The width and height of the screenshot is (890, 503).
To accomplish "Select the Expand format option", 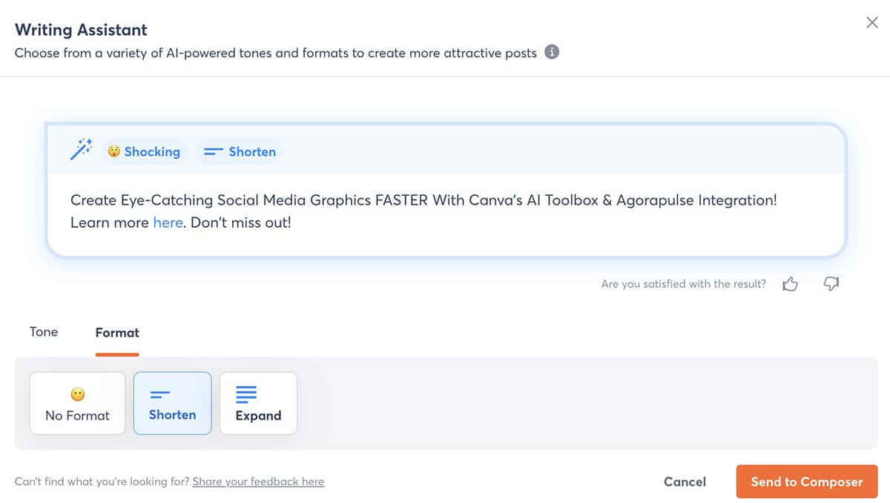I will pos(258,403).
